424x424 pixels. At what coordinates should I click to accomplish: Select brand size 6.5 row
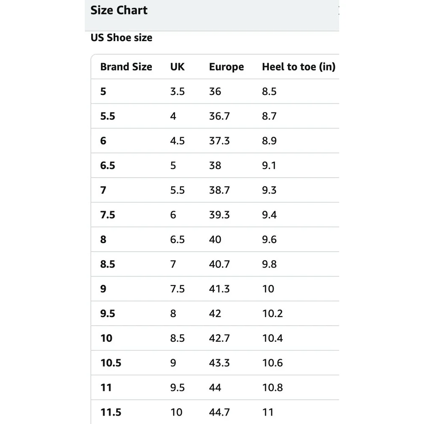pyautogui.click(x=215, y=165)
